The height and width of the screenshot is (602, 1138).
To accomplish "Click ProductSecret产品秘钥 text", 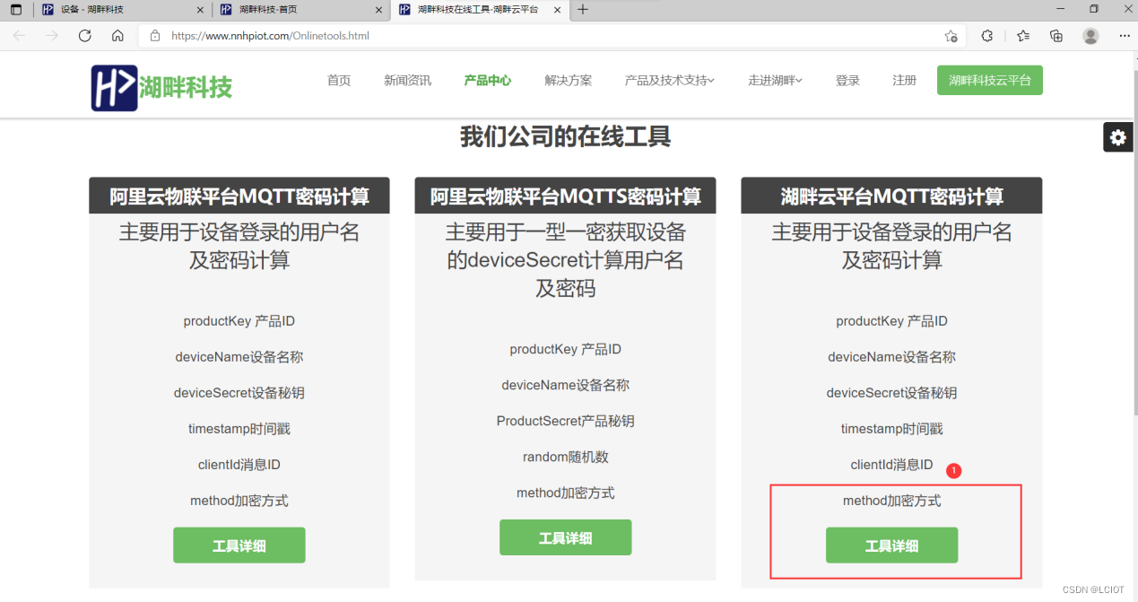I will point(566,421).
